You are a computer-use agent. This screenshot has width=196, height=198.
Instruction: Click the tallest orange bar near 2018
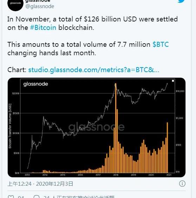coord(116,128)
